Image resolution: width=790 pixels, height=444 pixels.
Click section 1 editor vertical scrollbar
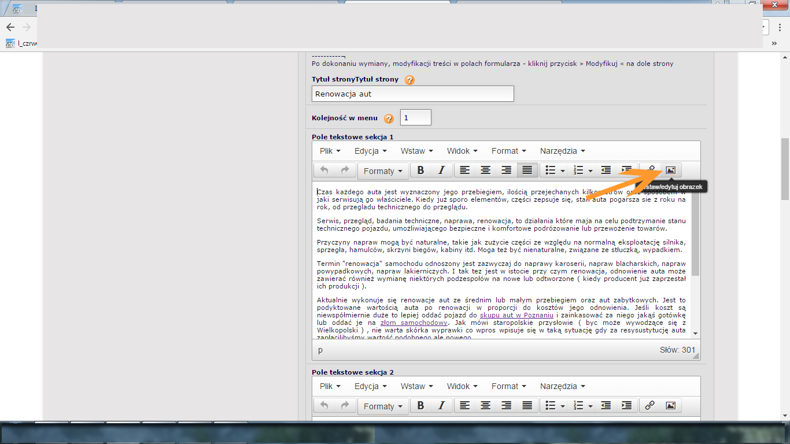[695, 231]
